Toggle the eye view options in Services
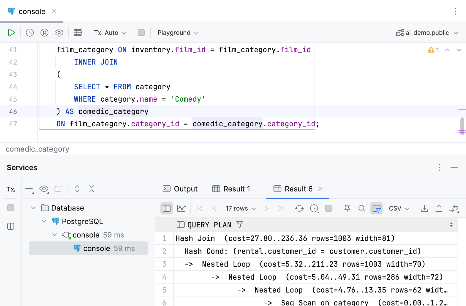Screen dimensions: 466x306 (x=44, y=189)
